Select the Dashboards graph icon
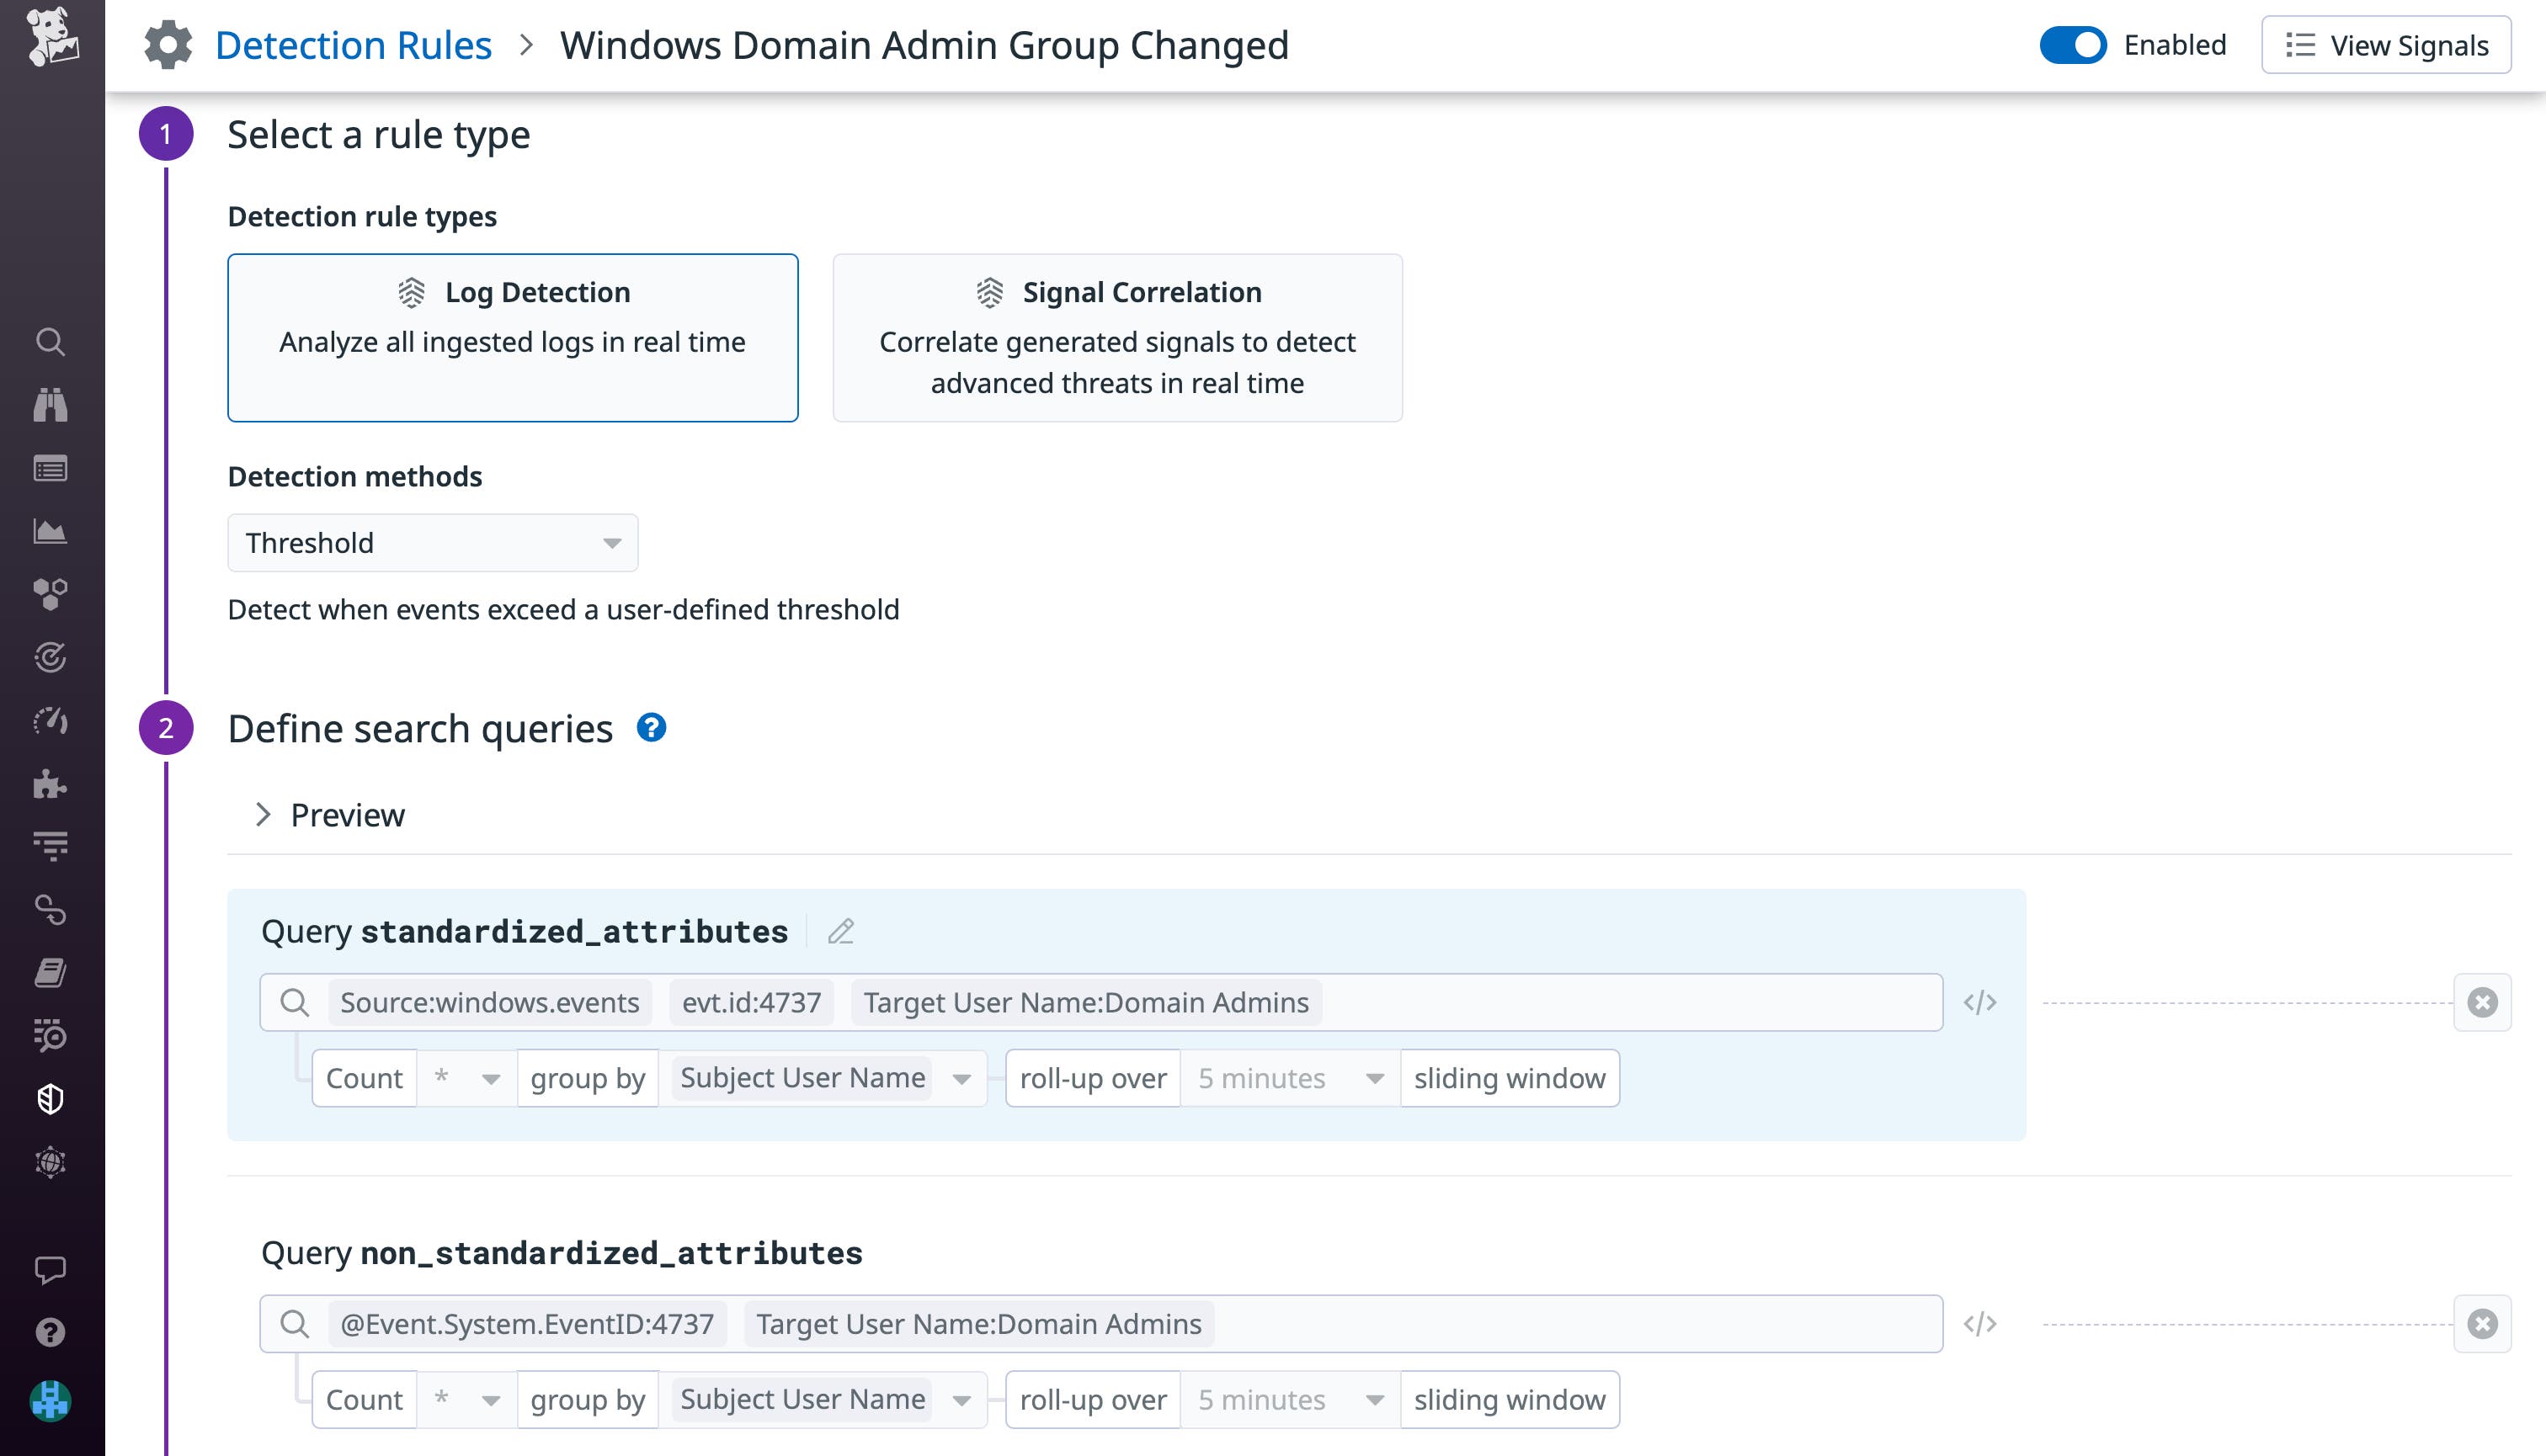The width and height of the screenshot is (2546, 1456). pyautogui.click(x=50, y=530)
